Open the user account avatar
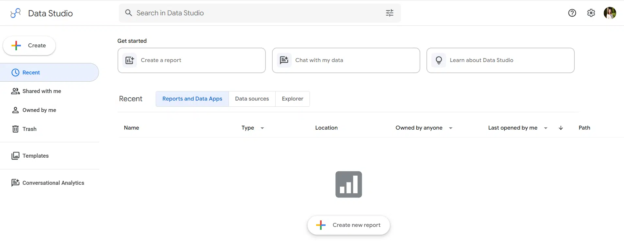This screenshot has width=624, height=252. tap(610, 13)
